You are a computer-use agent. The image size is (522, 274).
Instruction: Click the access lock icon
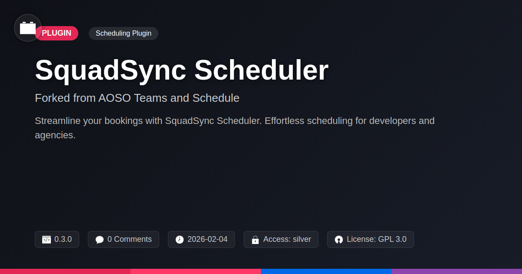point(255,240)
